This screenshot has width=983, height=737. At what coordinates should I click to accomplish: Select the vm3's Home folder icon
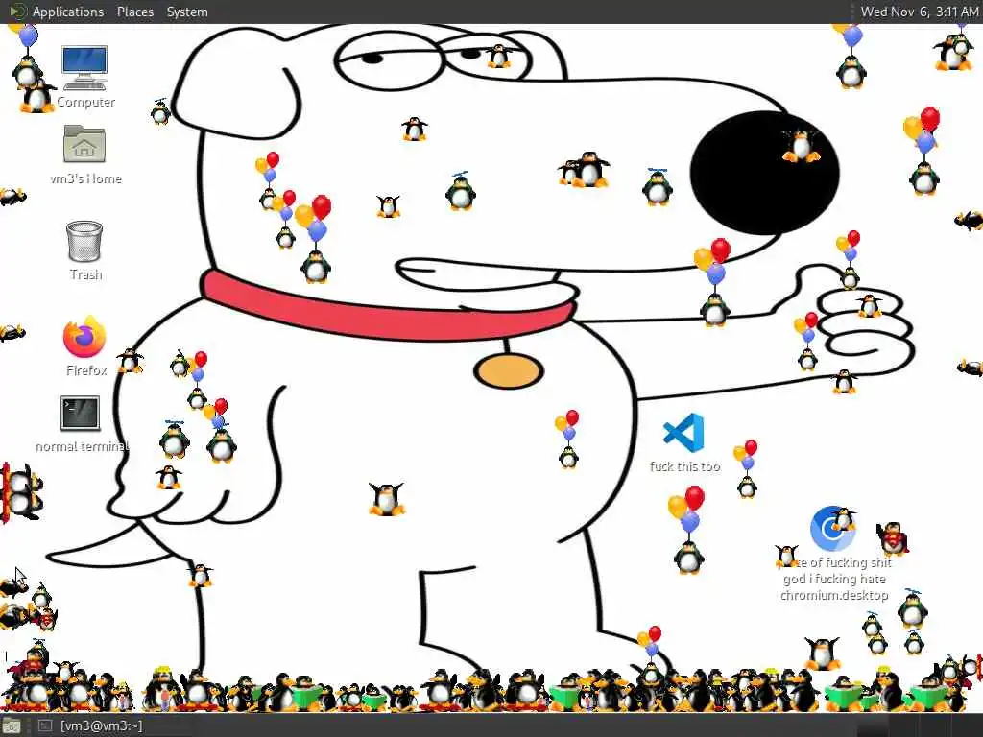[x=84, y=144]
